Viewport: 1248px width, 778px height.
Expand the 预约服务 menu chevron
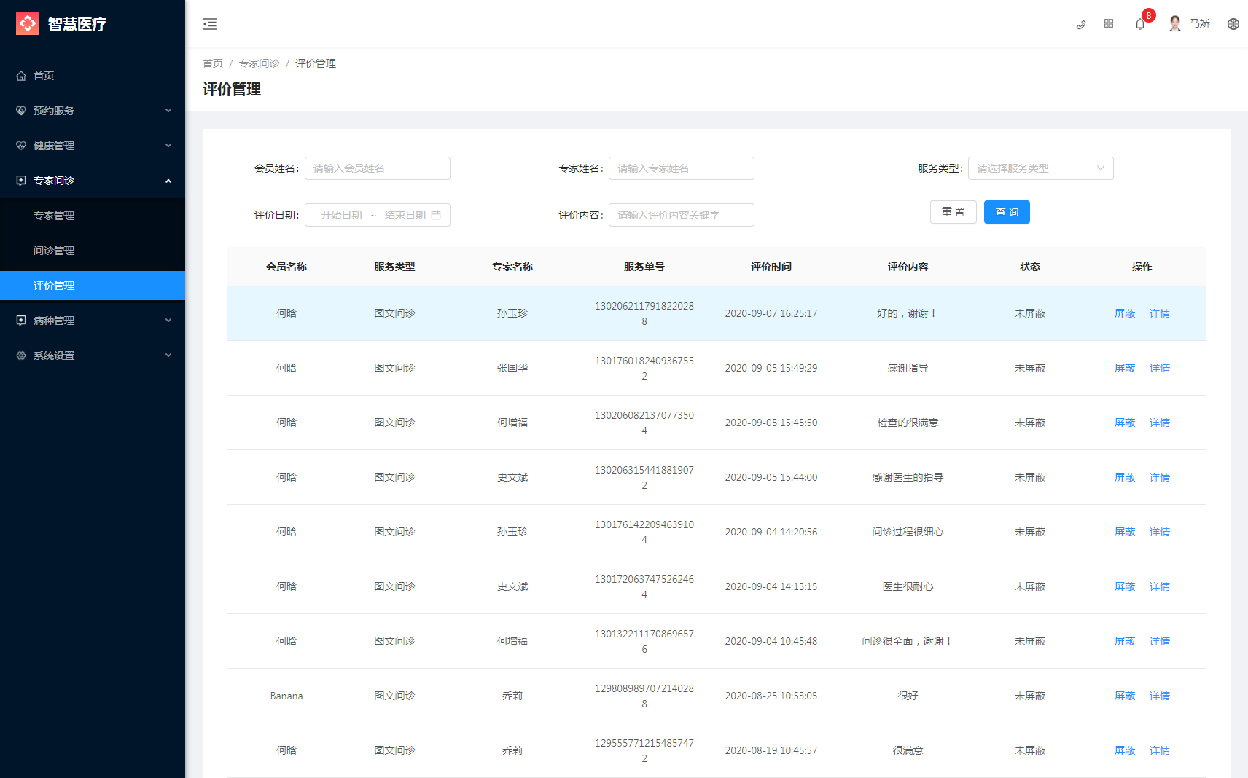(x=168, y=111)
